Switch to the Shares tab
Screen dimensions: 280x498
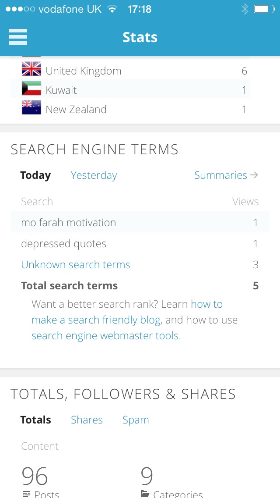[87, 420]
